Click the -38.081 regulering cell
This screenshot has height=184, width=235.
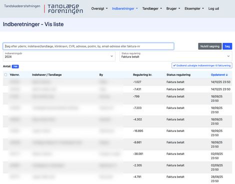pyautogui.click(x=138, y=154)
